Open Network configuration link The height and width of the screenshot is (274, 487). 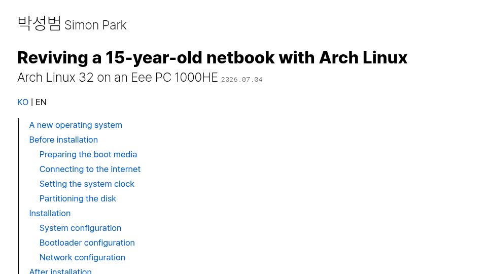(x=82, y=257)
